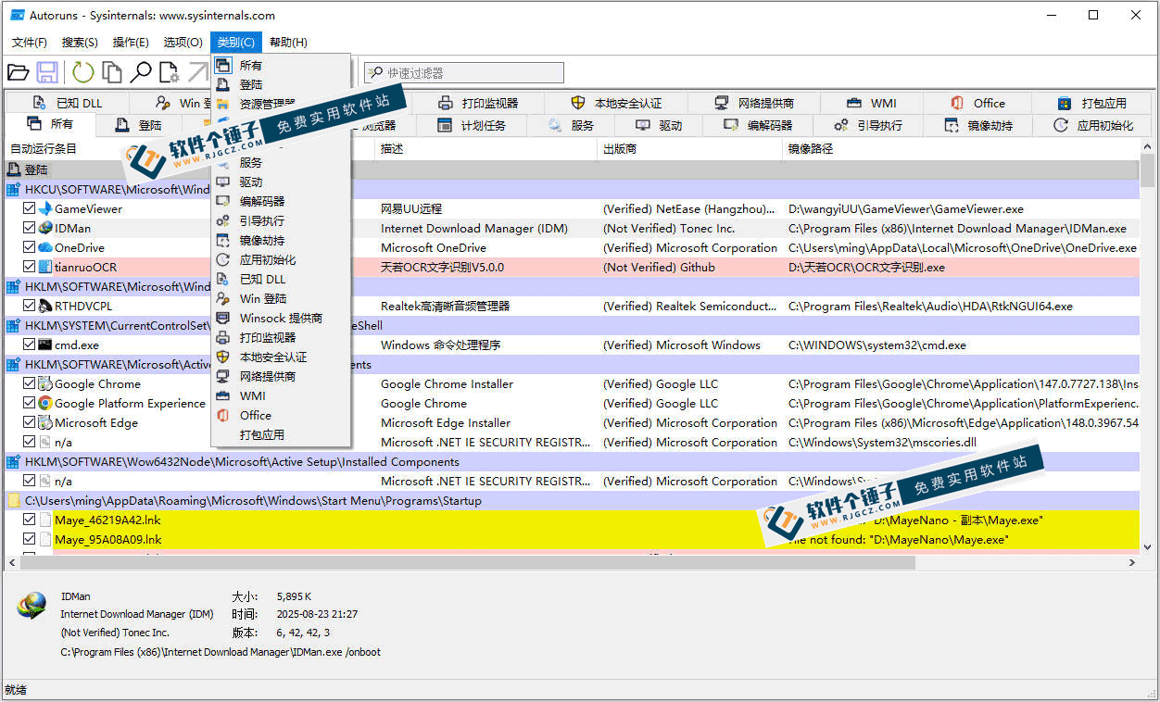Screen dimensions: 1160x702
Task: Choose Win 登陆 in the 类别 menu
Action: click(x=282, y=299)
